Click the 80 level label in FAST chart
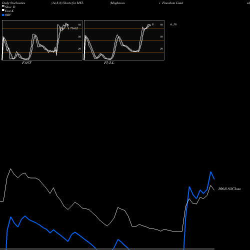The image size is (250, 250). click(x=79, y=24)
